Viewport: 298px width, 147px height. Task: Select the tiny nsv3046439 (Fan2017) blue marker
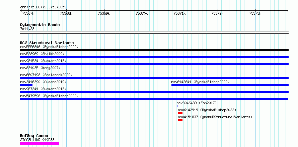(x=177, y=106)
